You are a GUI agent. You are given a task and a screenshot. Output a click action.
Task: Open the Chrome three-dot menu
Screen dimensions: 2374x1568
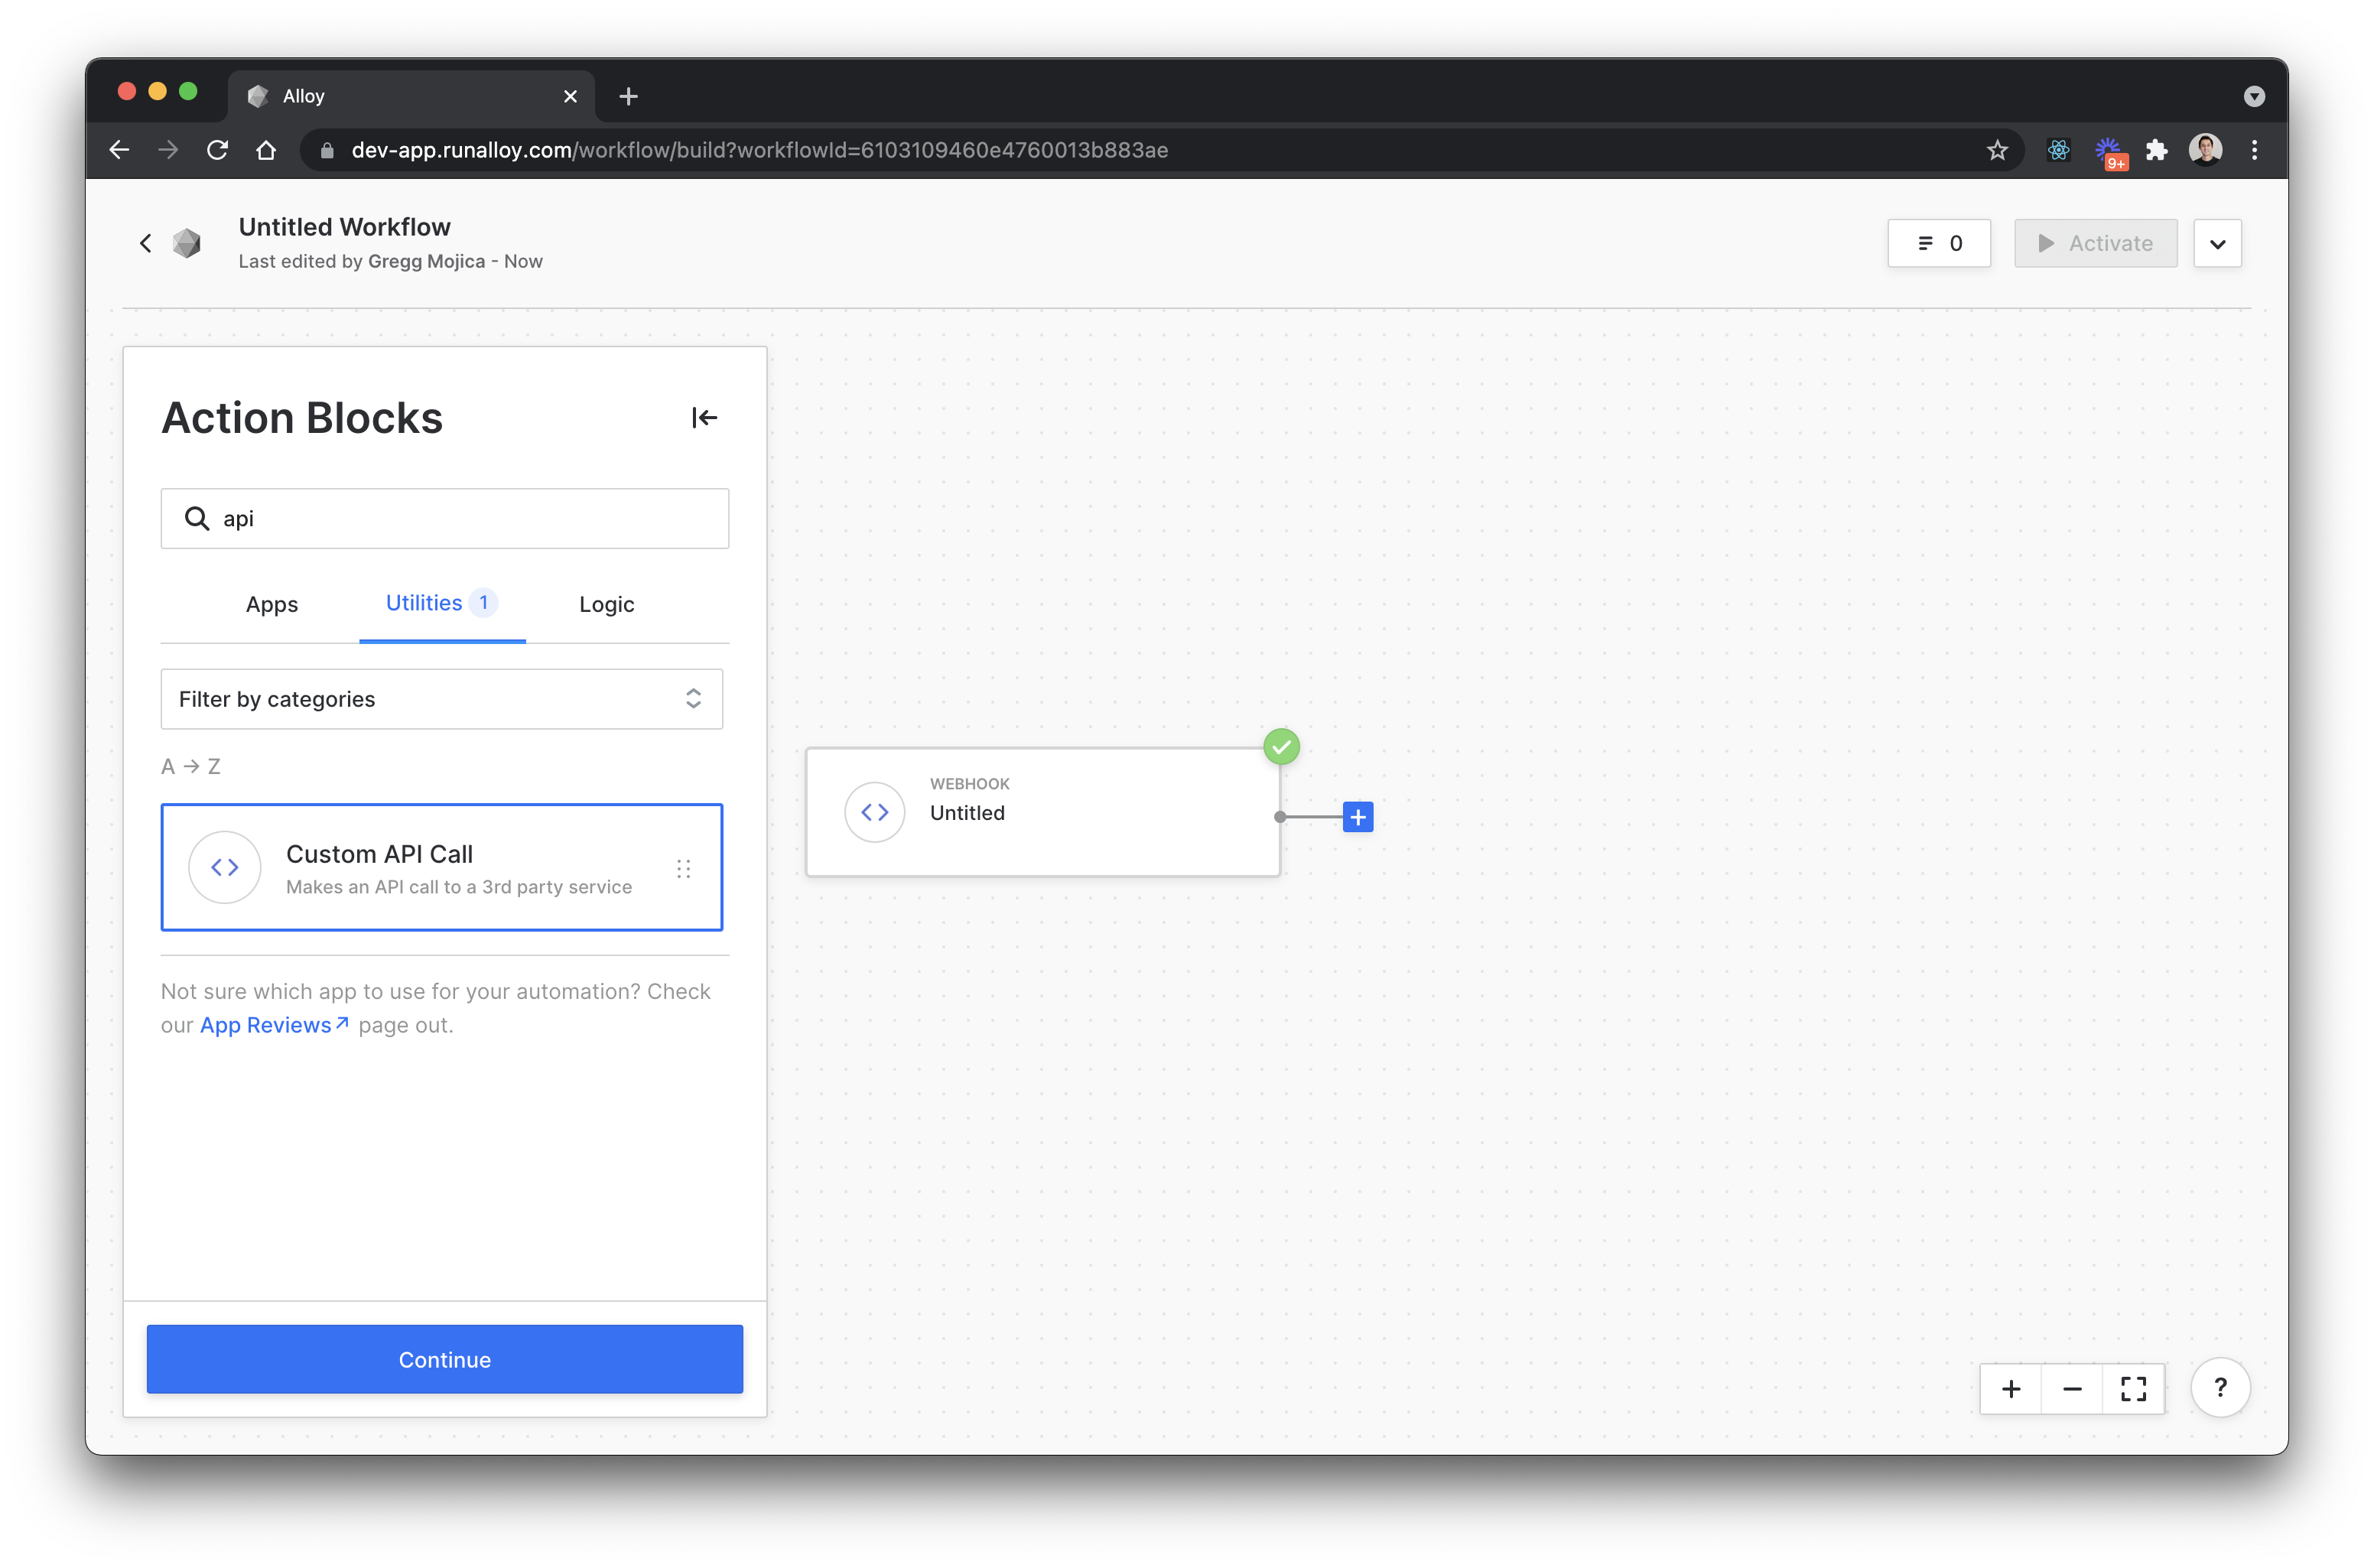(x=2254, y=150)
